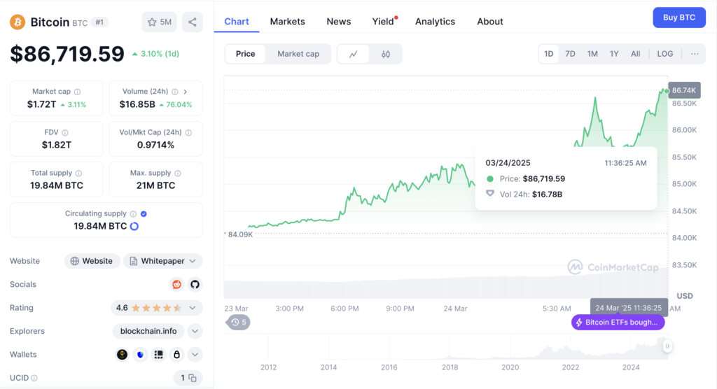This screenshot has width=717, height=389.
Task: Click the #1 rank badge
Action: (x=99, y=22)
